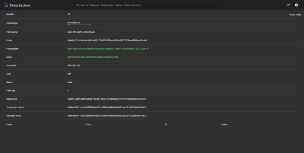The width and height of the screenshot is (304, 153).
Task: Click the VIEW RAW button
Action: pyautogui.click(x=295, y=15)
